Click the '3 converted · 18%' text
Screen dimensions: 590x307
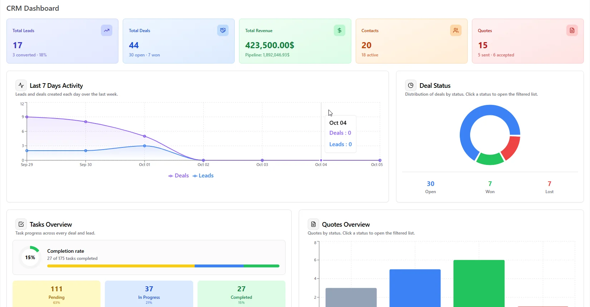[x=30, y=55]
